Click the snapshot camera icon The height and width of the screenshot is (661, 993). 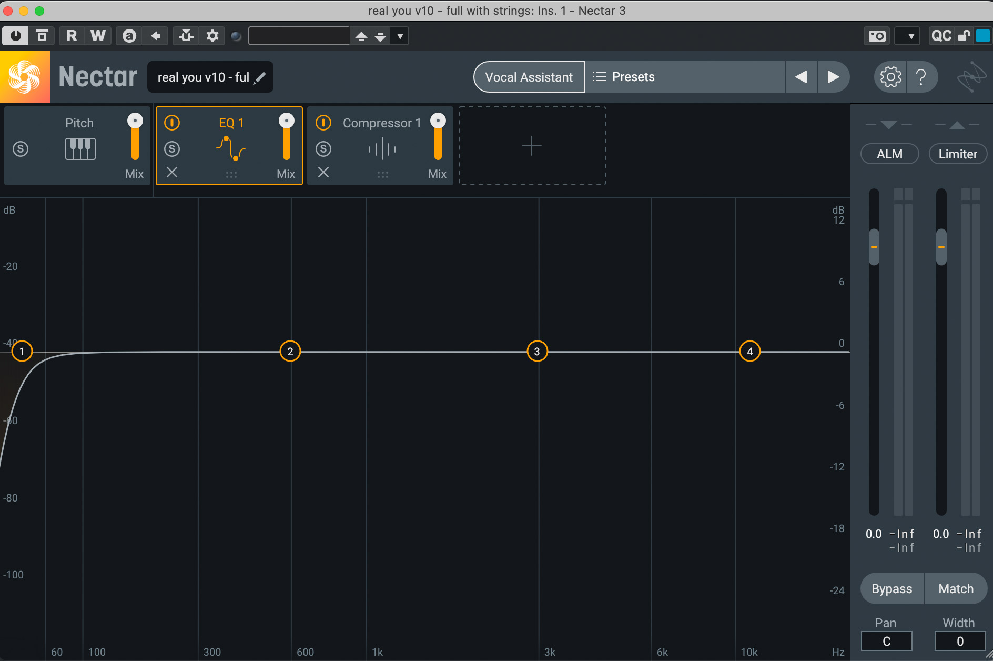[877, 36]
